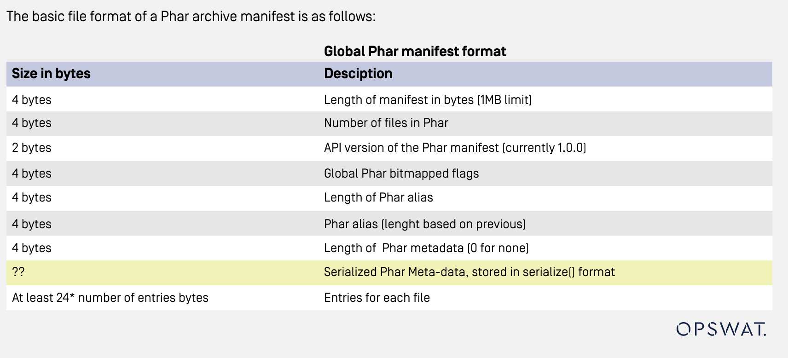Click the 'Number of files in Phar' cell

point(386,123)
